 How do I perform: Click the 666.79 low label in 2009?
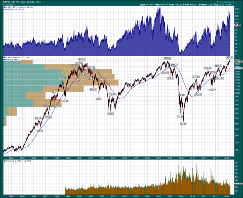pyautogui.click(x=183, y=124)
